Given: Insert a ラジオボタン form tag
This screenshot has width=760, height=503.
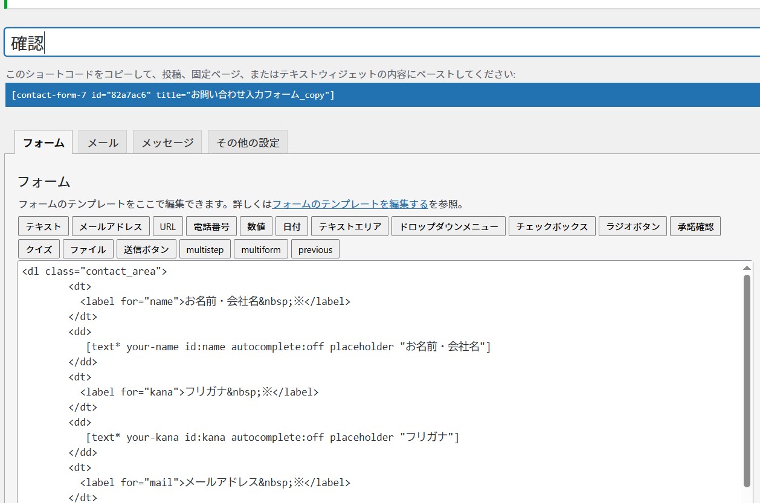Looking at the screenshot, I should point(633,226).
